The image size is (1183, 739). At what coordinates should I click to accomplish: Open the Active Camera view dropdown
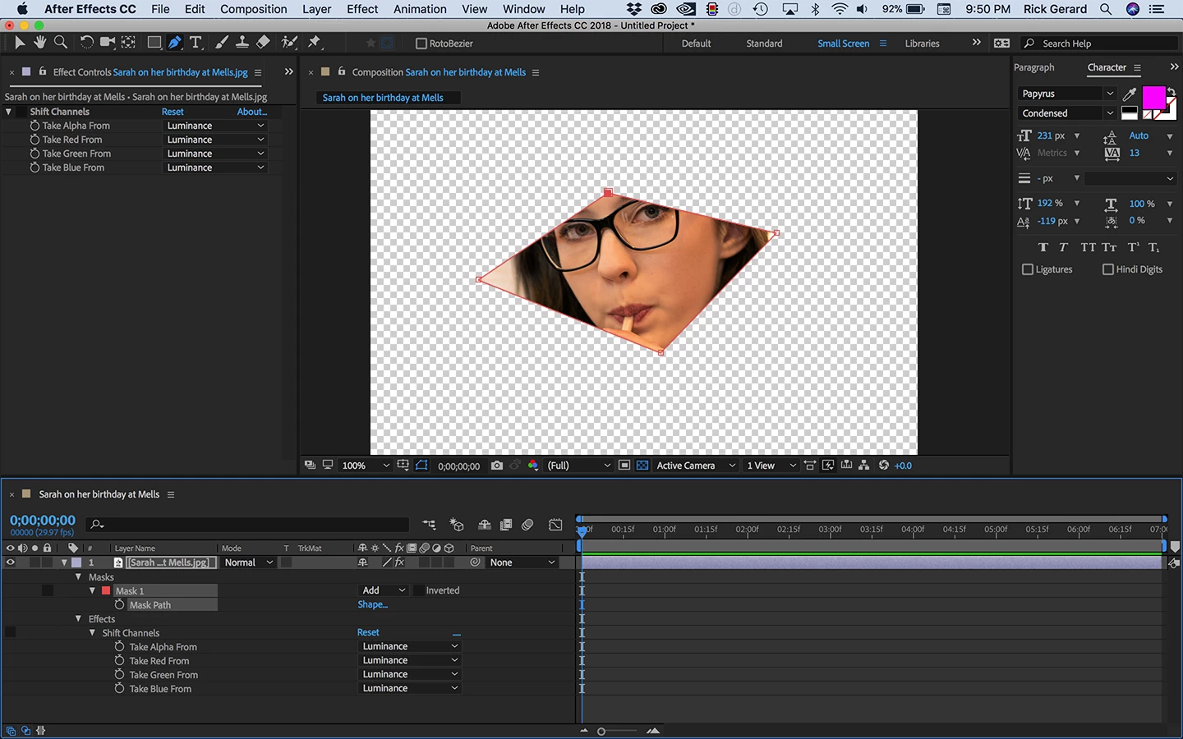click(695, 466)
